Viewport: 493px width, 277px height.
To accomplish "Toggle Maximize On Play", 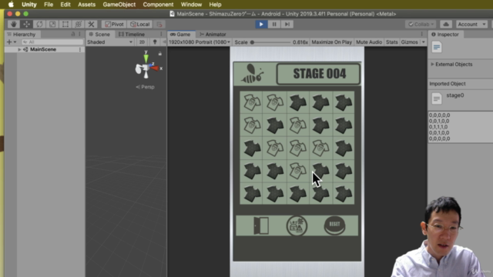I will 331,42.
